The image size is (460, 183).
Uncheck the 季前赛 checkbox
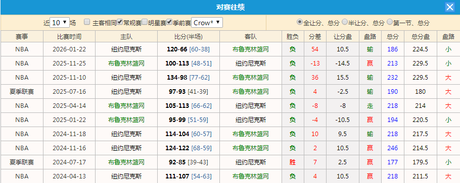pos(169,22)
